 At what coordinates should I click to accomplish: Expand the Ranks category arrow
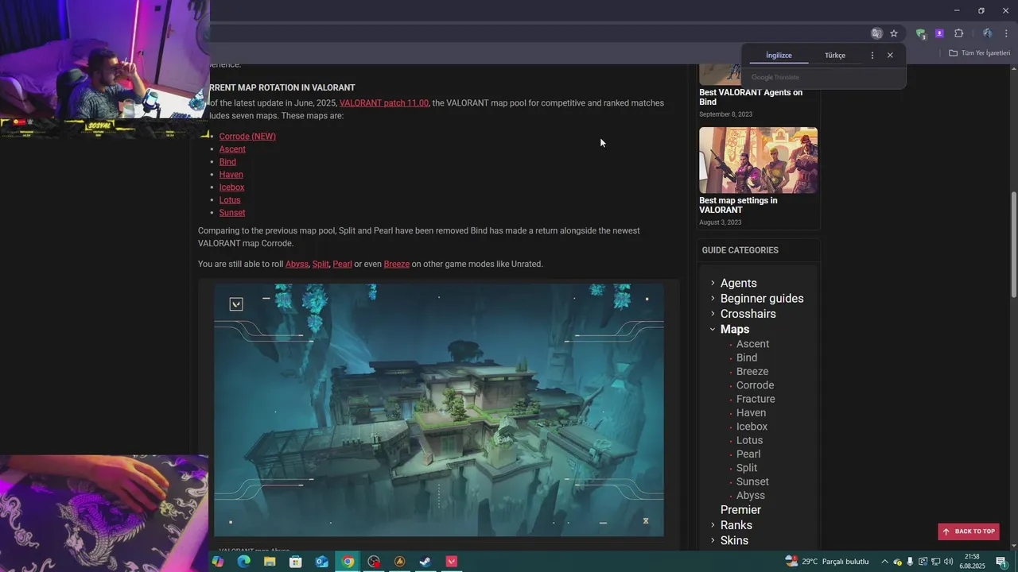coord(713,525)
